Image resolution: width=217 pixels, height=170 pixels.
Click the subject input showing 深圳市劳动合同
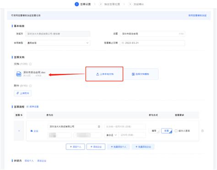152,34
